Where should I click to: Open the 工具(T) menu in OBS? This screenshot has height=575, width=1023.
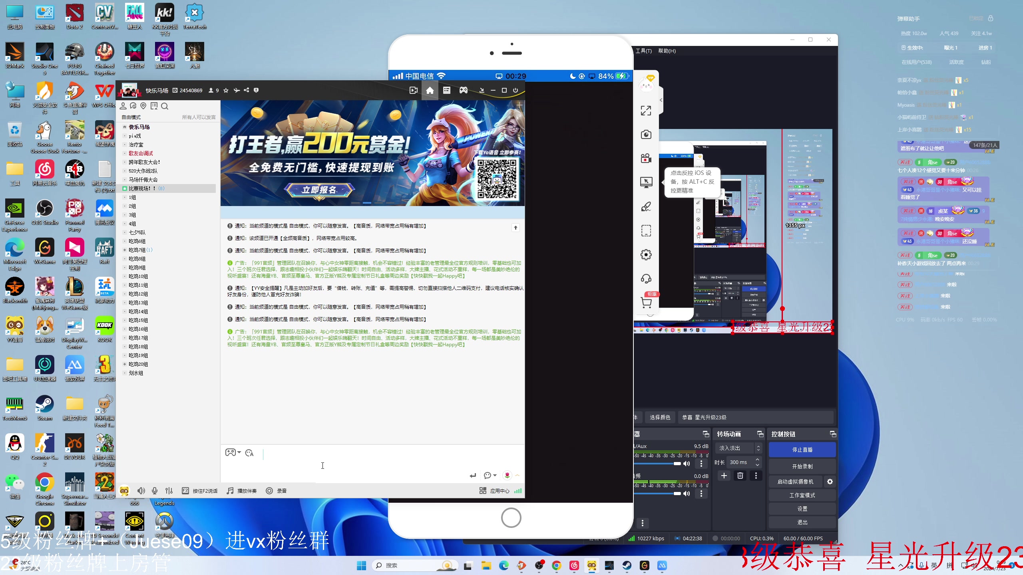pos(644,51)
